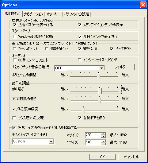Check インターフェイス・サウンド checkbox
148x163 pixels.
[x=80, y=60]
